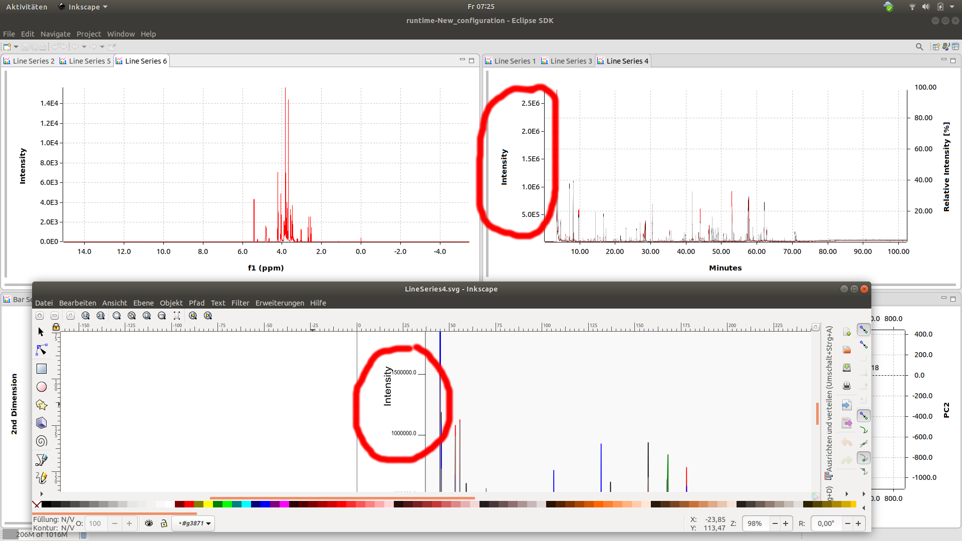Toggle layer visibility eye icon

click(x=149, y=523)
